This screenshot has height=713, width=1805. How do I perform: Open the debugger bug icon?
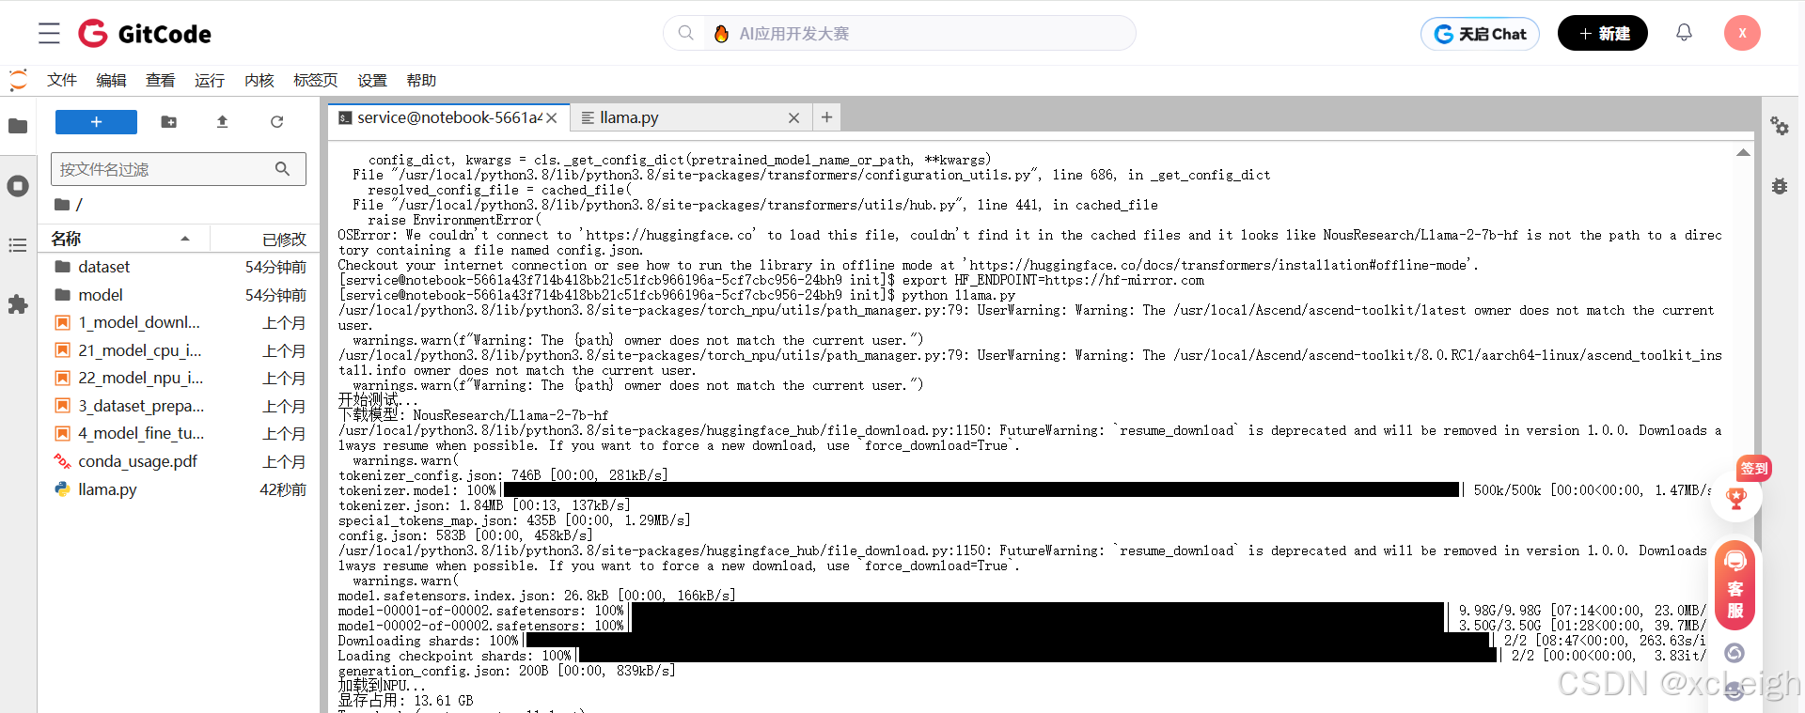tap(1780, 186)
